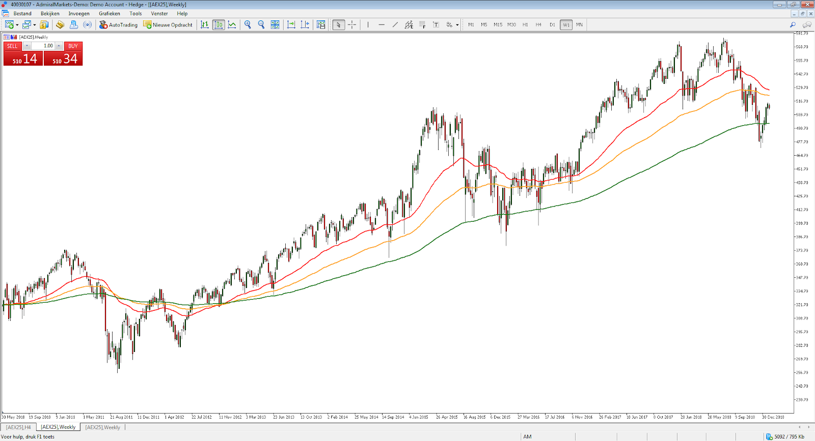The height and width of the screenshot is (441, 815).
Task: Open the search magnifier icon
Action: [793, 24]
